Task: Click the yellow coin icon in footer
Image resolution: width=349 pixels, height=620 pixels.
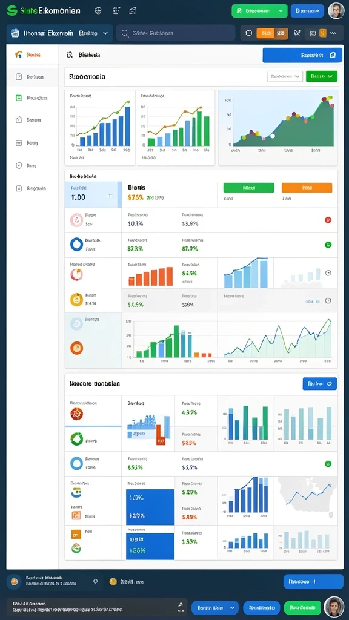Action: [113, 581]
